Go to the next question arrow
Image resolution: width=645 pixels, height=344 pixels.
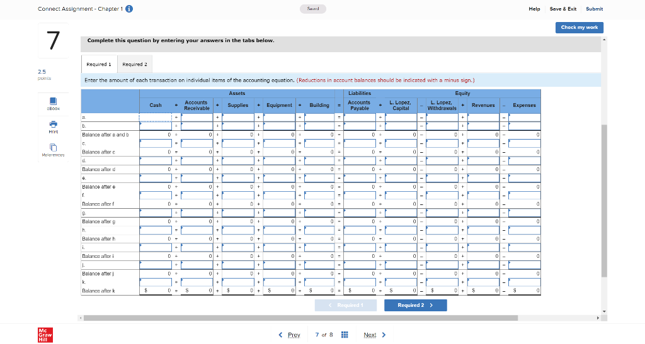point(384,335)
